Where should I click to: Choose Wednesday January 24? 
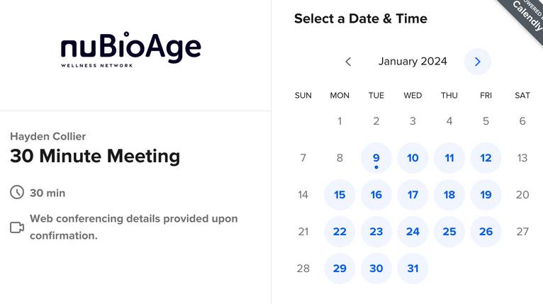point(413,232)
